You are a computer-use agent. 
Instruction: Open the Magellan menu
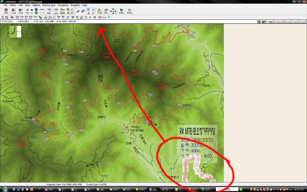tap(75, 5)
